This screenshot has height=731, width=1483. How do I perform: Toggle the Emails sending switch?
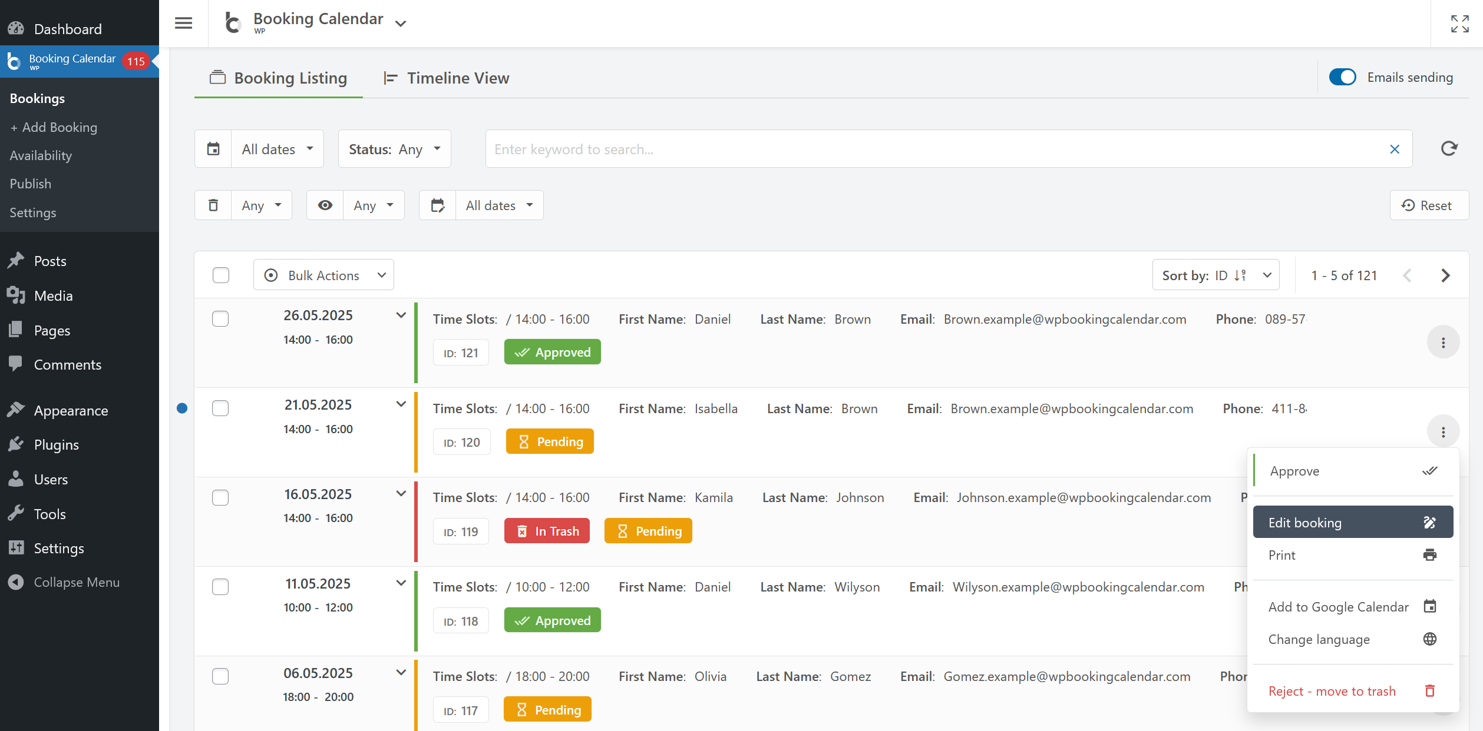pos(1342,77)
